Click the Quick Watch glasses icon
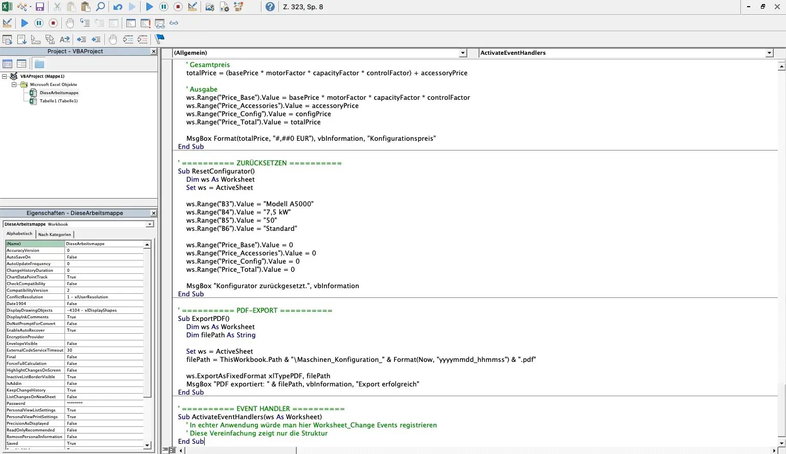Viewport: 786px width, 454px height. 174,23
